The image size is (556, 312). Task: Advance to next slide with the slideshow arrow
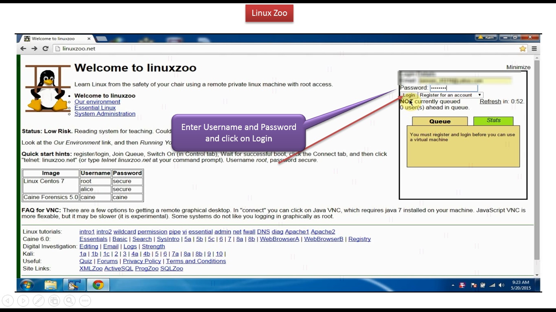pyautogui.click(x=23, y=301)
